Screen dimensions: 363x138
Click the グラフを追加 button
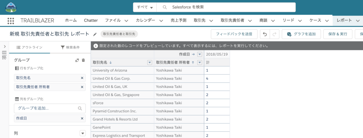coord(301,34)
